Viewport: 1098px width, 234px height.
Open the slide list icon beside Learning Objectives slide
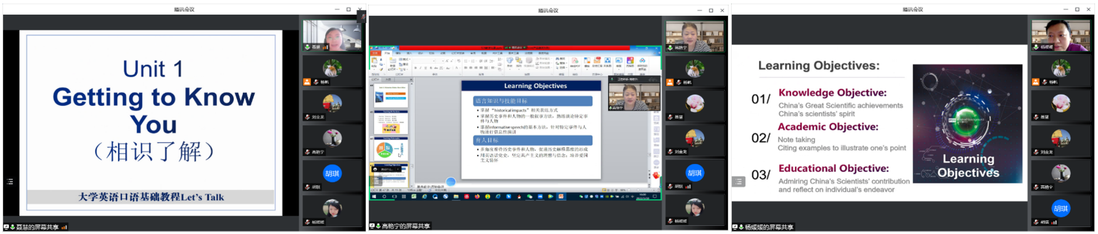pyautogui.click(x=739, y=182)
